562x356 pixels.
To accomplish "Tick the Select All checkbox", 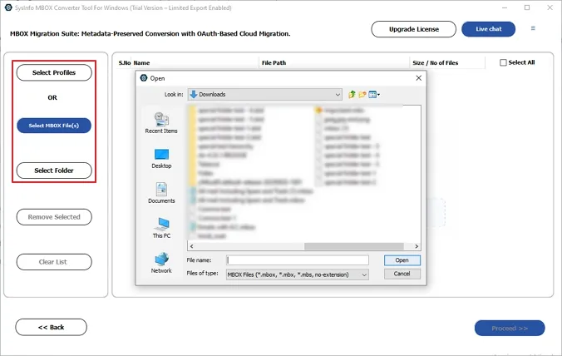I will pos(503,62).
